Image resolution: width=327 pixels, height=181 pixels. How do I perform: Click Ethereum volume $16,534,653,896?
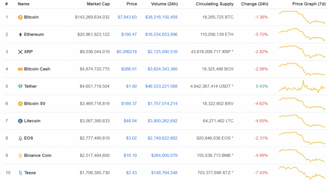tap(162, 34)
